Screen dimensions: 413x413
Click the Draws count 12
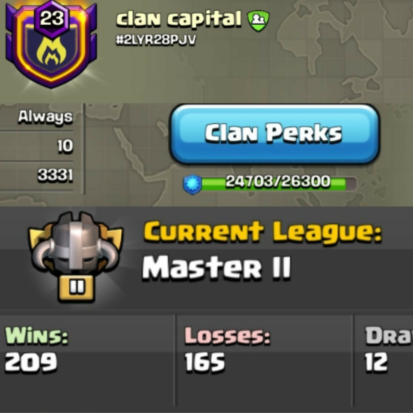tap(376, 362)
